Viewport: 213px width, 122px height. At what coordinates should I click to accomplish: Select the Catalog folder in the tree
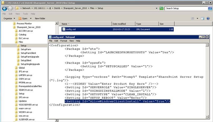click(22, 35)
